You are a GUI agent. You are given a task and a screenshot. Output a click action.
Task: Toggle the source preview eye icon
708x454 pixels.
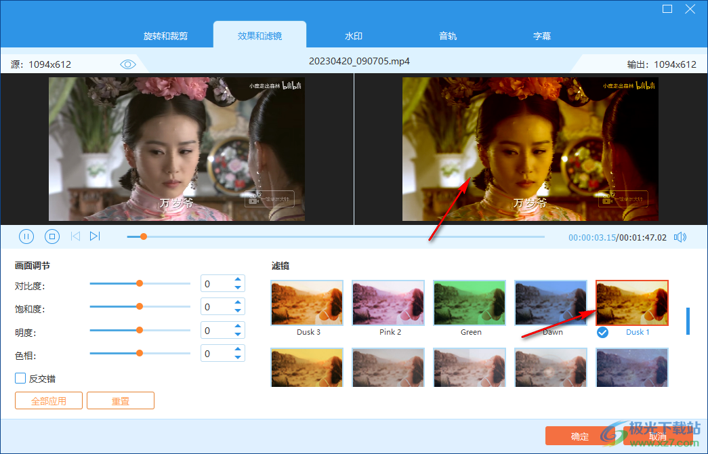(x=128, y=64)
